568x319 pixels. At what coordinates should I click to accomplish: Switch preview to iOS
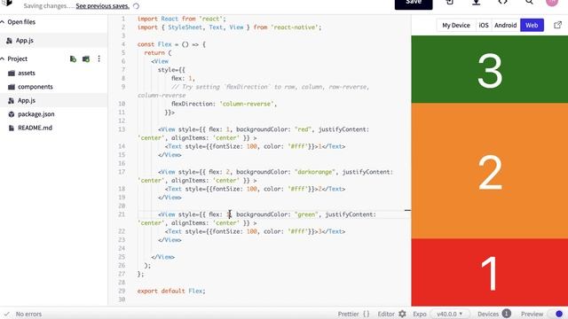tap(483, 26)
